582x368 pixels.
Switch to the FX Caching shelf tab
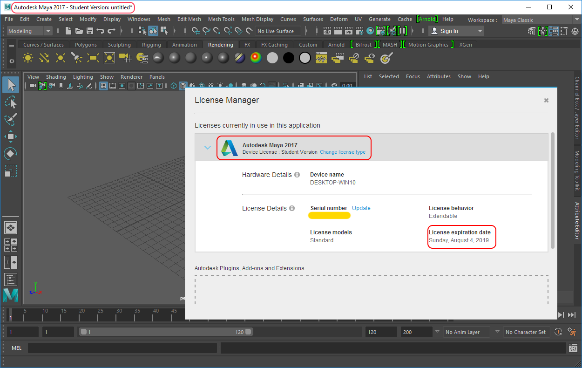point(274,45)
